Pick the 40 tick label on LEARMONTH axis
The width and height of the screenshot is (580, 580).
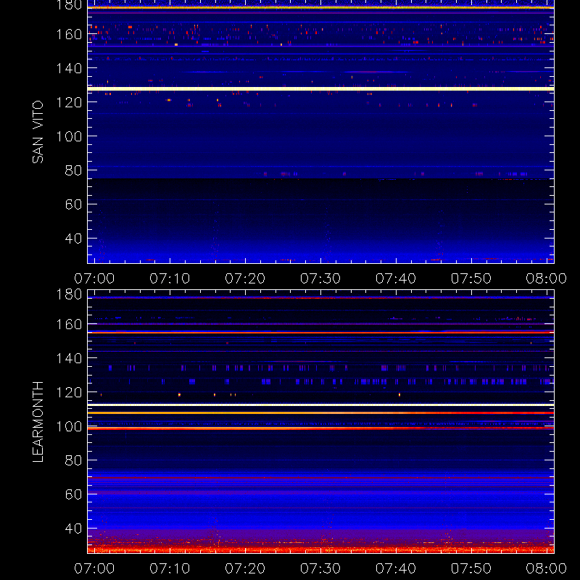[x=73, y=529]
